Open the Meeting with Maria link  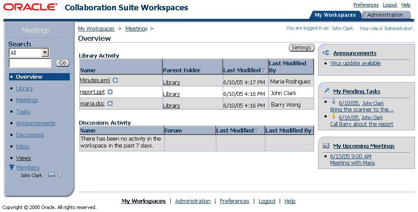pyautogui.click(x=352, y=163)
